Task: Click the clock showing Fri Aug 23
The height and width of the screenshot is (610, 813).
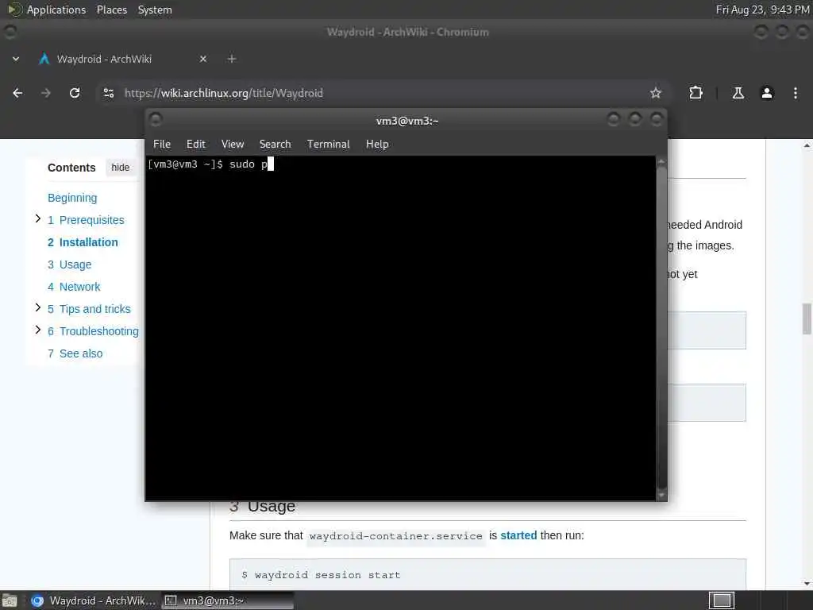Action: click(762, 10)
